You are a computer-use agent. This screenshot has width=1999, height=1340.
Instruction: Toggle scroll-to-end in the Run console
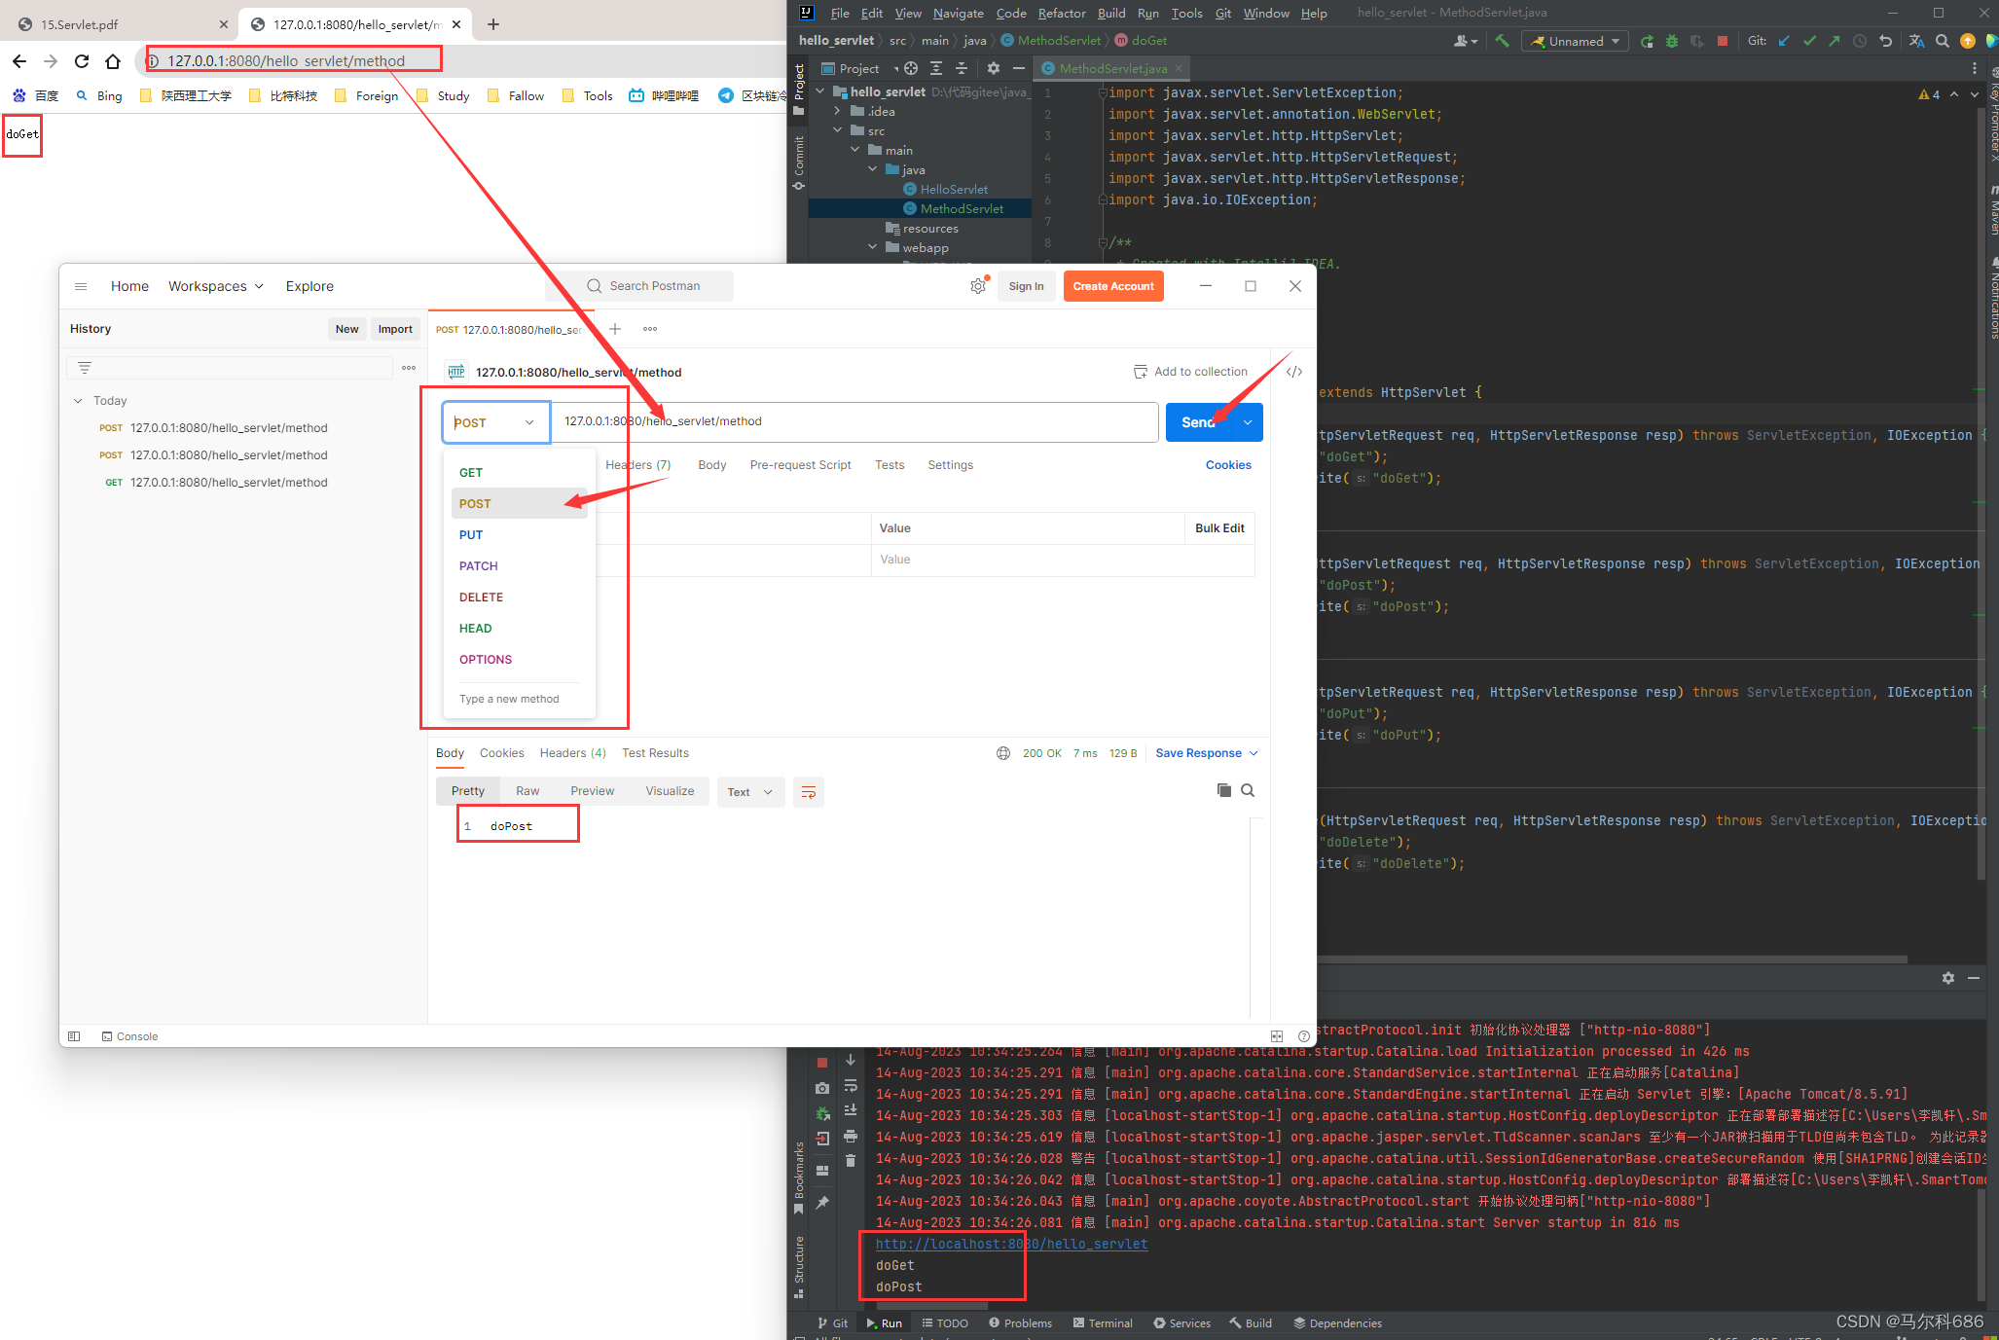[851, 1108]
